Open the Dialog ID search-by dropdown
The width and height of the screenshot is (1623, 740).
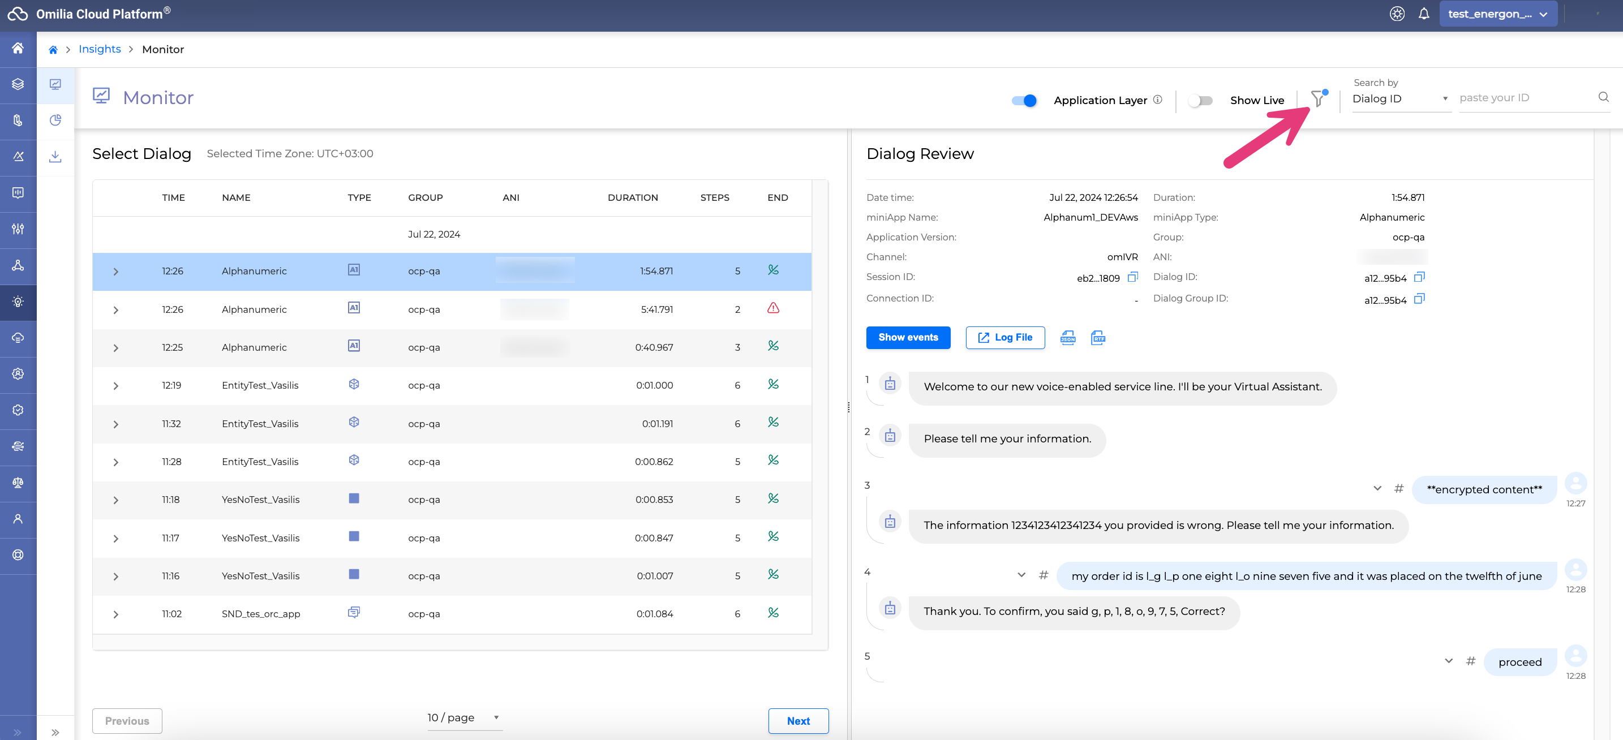tap(1400, 99)
